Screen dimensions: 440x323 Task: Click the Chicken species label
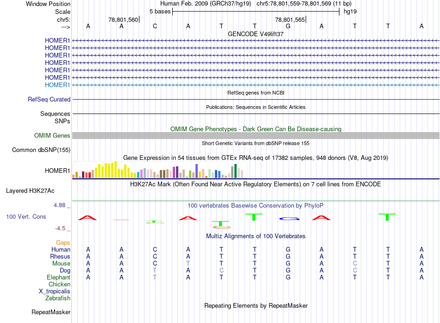(59, 284)
